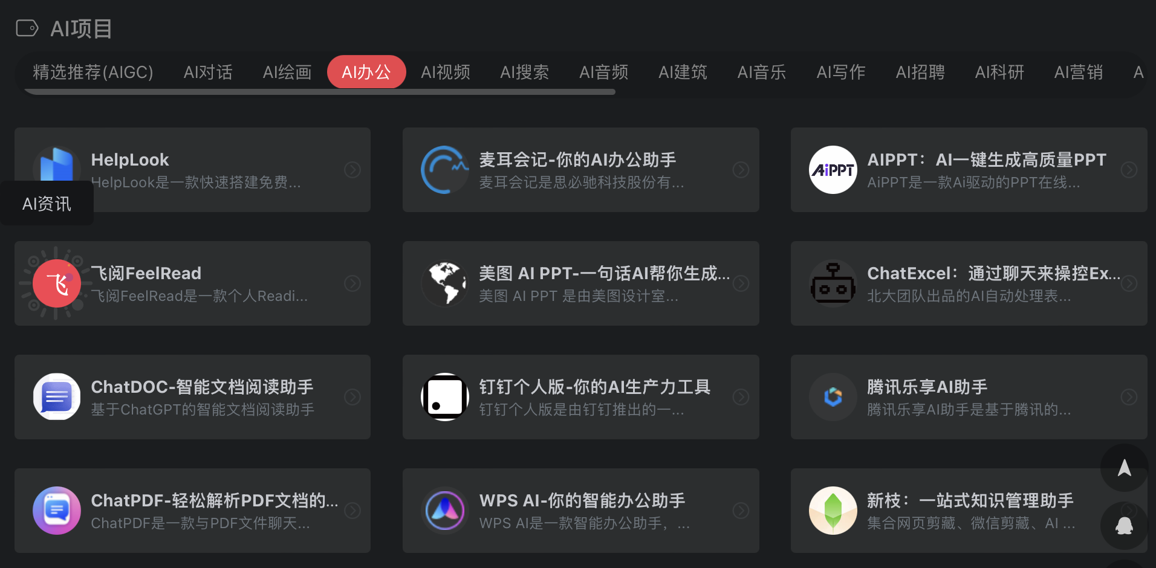Open the 飞阅FeelRead title link

tap(146, 273)
